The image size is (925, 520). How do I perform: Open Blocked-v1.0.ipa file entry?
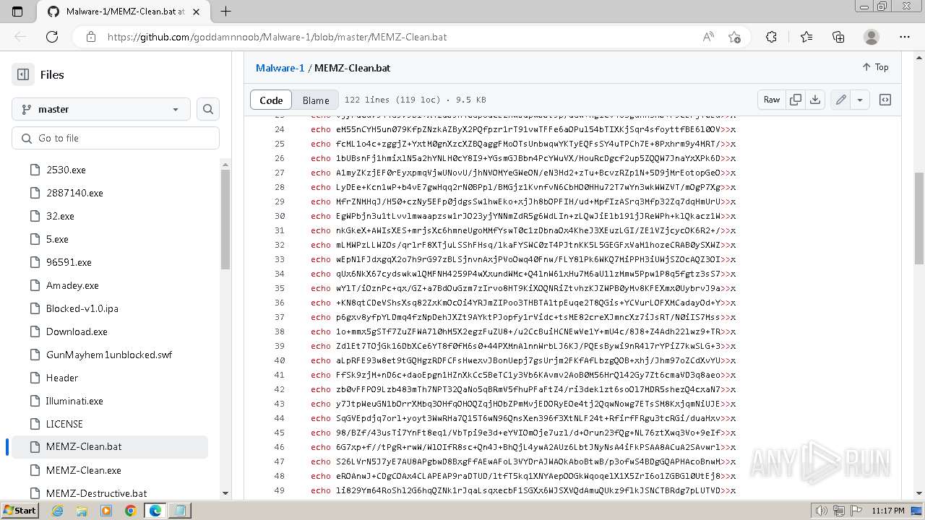[x=82, y=308]
